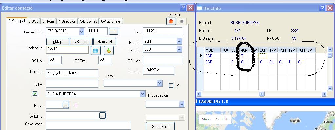Close the Editar contacto dialog
This screenshot has height=130, width=335.
(x=190, y=8)
